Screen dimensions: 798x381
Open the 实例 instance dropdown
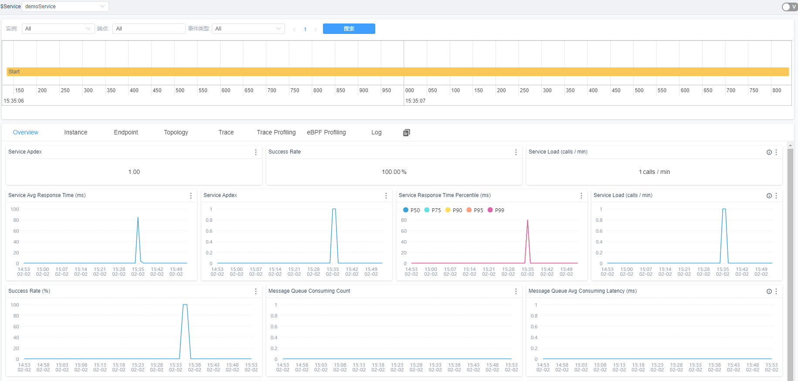pos(58,29)
